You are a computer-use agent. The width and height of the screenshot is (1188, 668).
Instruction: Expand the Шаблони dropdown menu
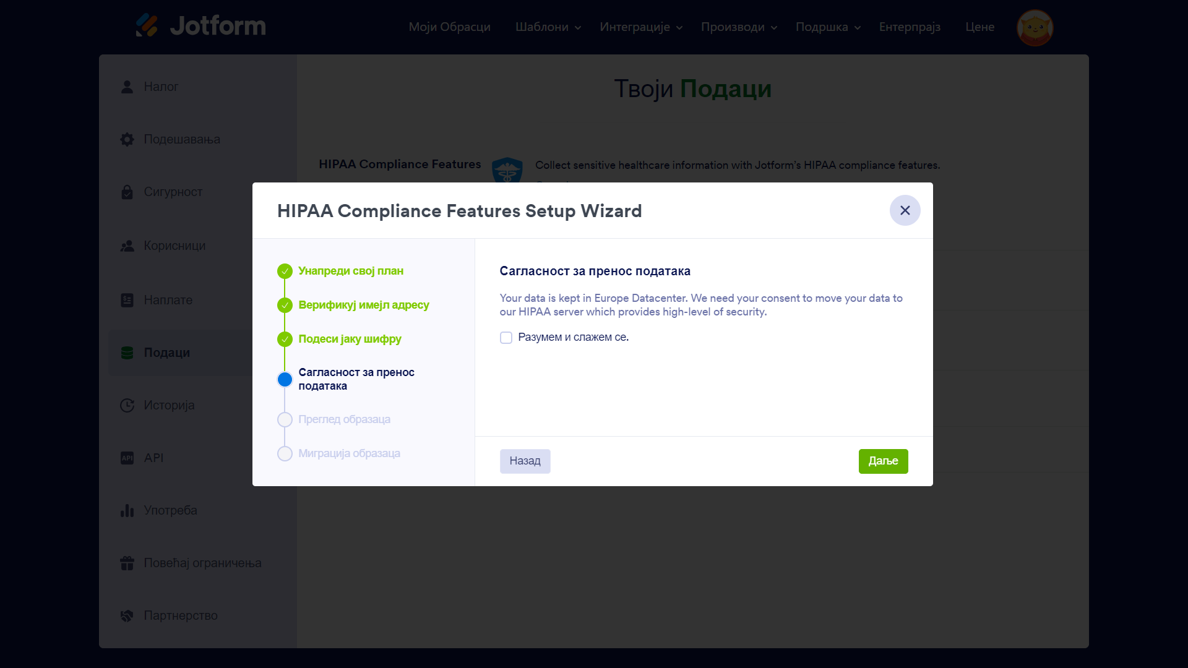[548, 27]
